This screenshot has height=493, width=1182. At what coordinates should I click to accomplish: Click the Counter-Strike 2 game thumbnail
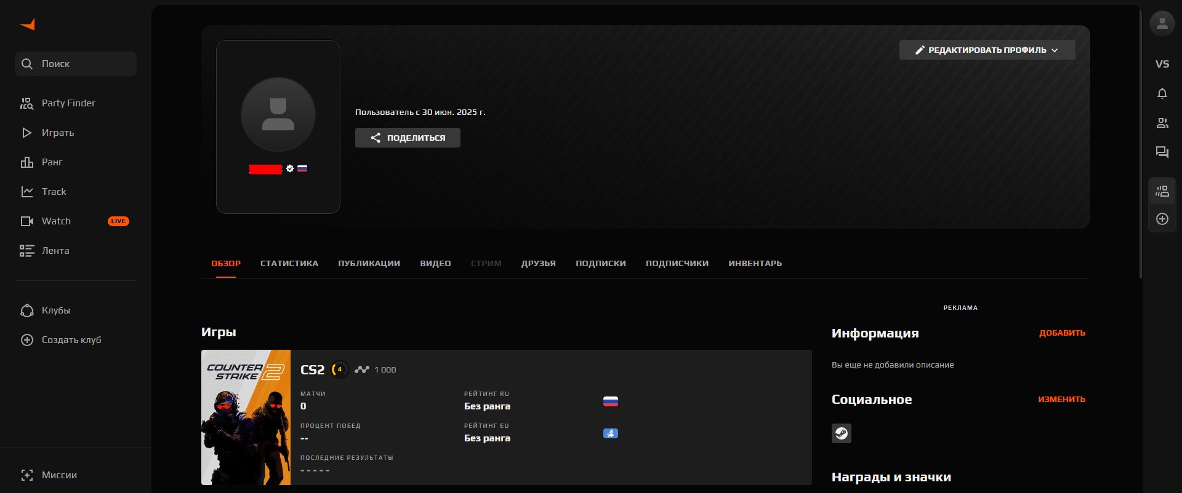tap(246, 417)
